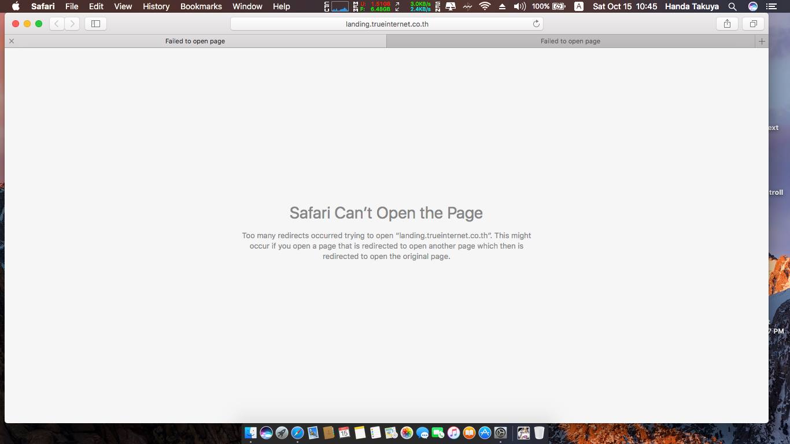Open Contacts book icon in Dock
The width and height of the screenshot is (790, 444).
coord(328,432)
